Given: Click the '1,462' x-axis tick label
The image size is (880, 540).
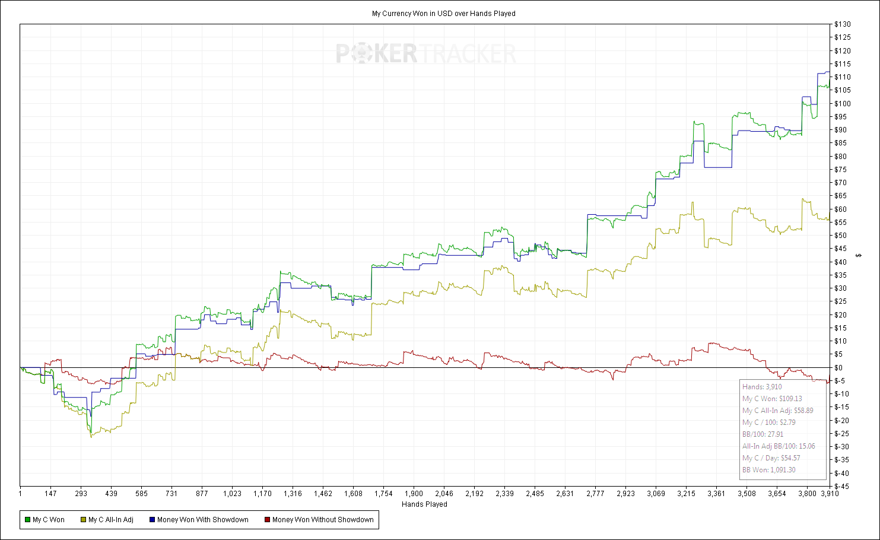Looking at the screenshot, I should click(323, 494).
